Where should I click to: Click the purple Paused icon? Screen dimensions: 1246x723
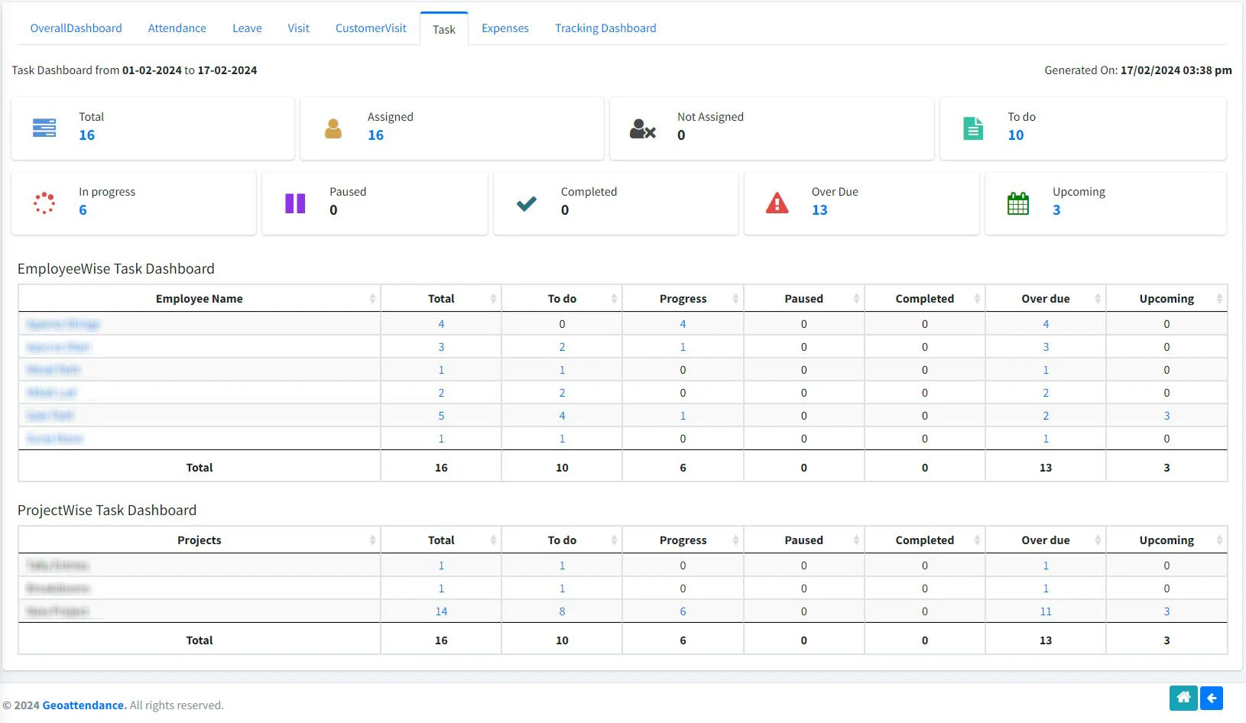[294, 203]
